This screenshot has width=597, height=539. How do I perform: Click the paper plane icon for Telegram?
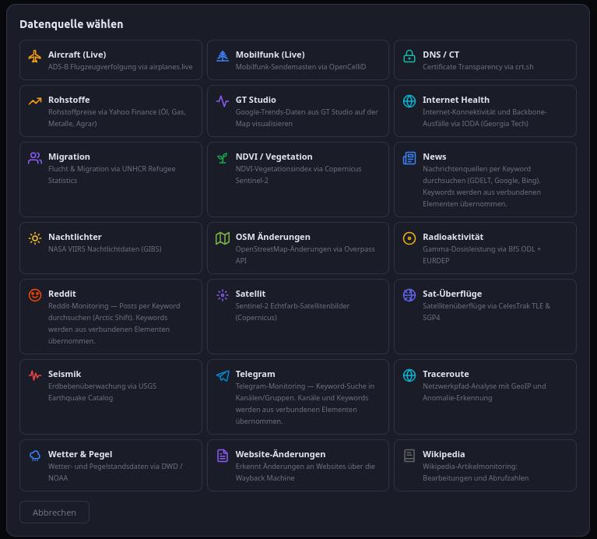pyautogui.click(x=223, y=375)
